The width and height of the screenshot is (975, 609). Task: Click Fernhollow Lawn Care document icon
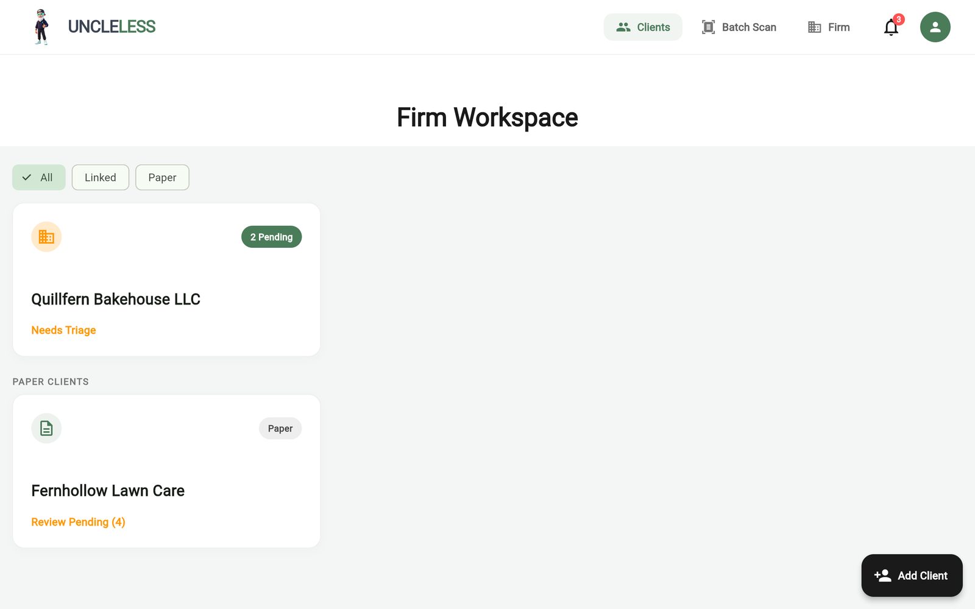(46, 429)
